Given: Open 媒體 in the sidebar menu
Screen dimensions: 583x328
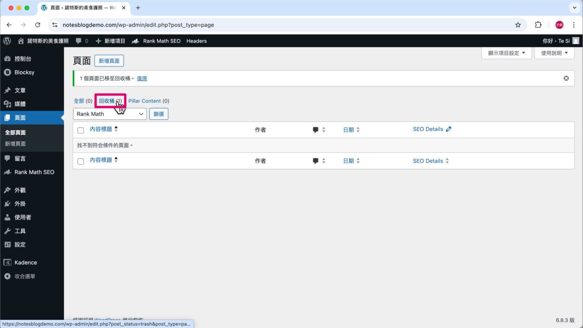Looking at the screenshot, I should (20, 104).
